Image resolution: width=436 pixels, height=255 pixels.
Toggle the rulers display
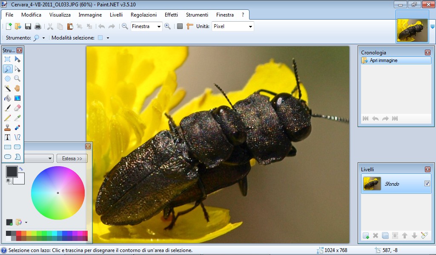pos(190,26)
